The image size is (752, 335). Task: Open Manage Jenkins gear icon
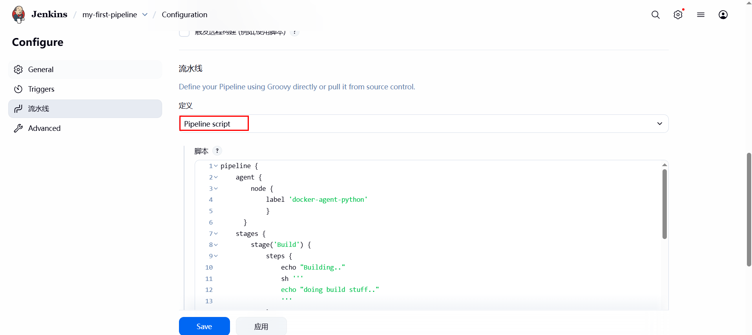coord(678,15)
